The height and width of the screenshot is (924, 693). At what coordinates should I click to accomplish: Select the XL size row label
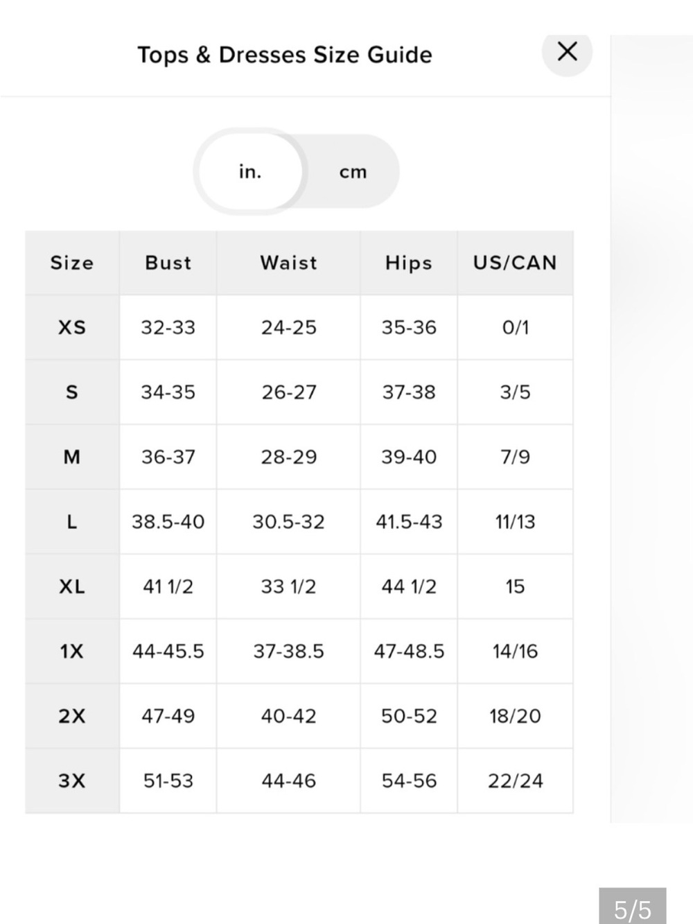point(72,586)
